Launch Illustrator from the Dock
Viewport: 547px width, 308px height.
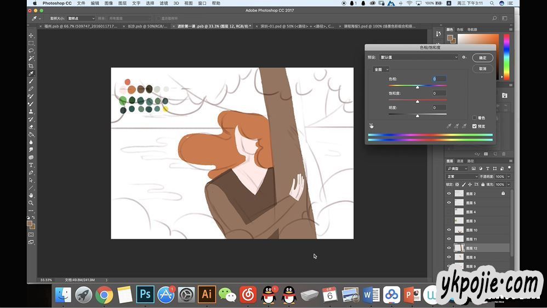point(207,294)
